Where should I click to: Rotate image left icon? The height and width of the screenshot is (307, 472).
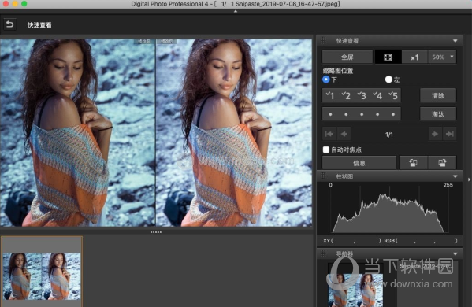coord(413,163)
